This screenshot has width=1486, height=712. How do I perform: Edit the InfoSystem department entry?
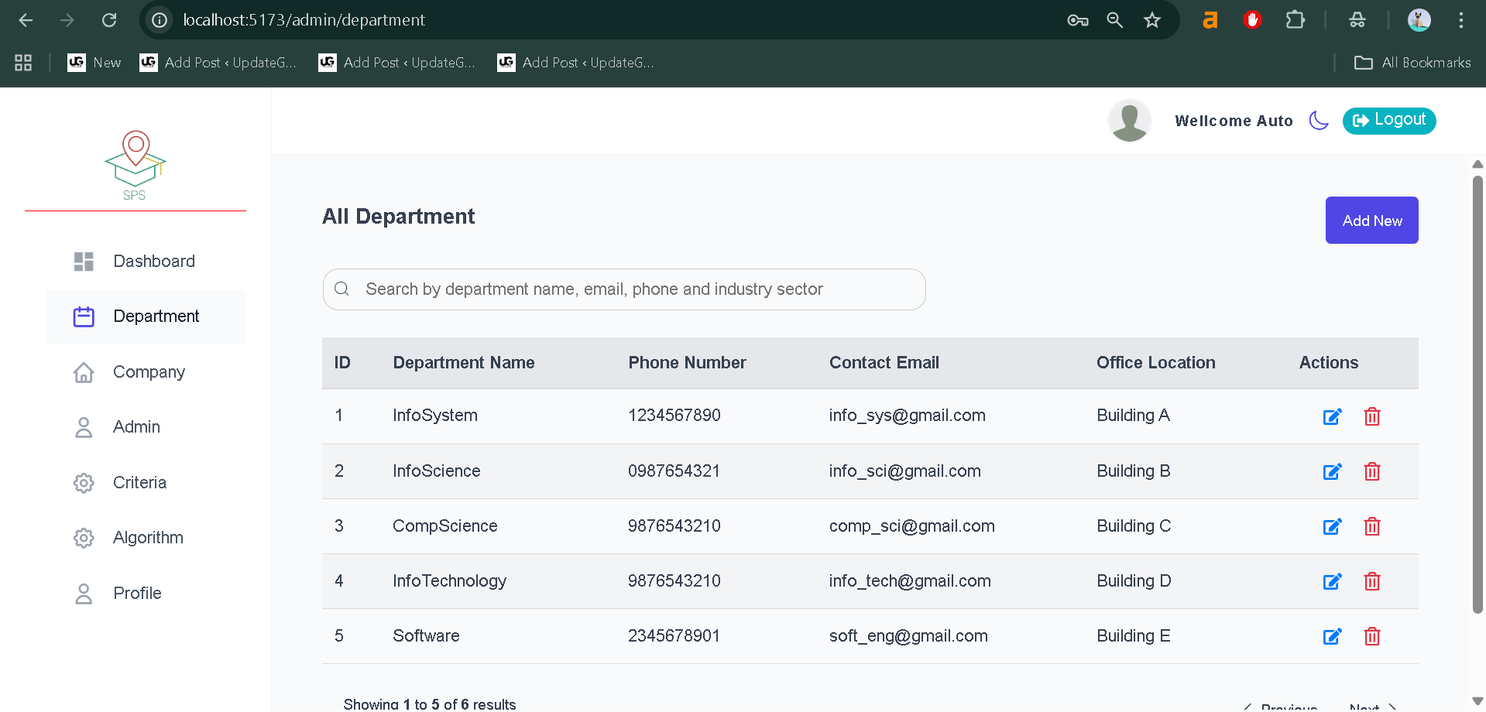pos(1332,416)
